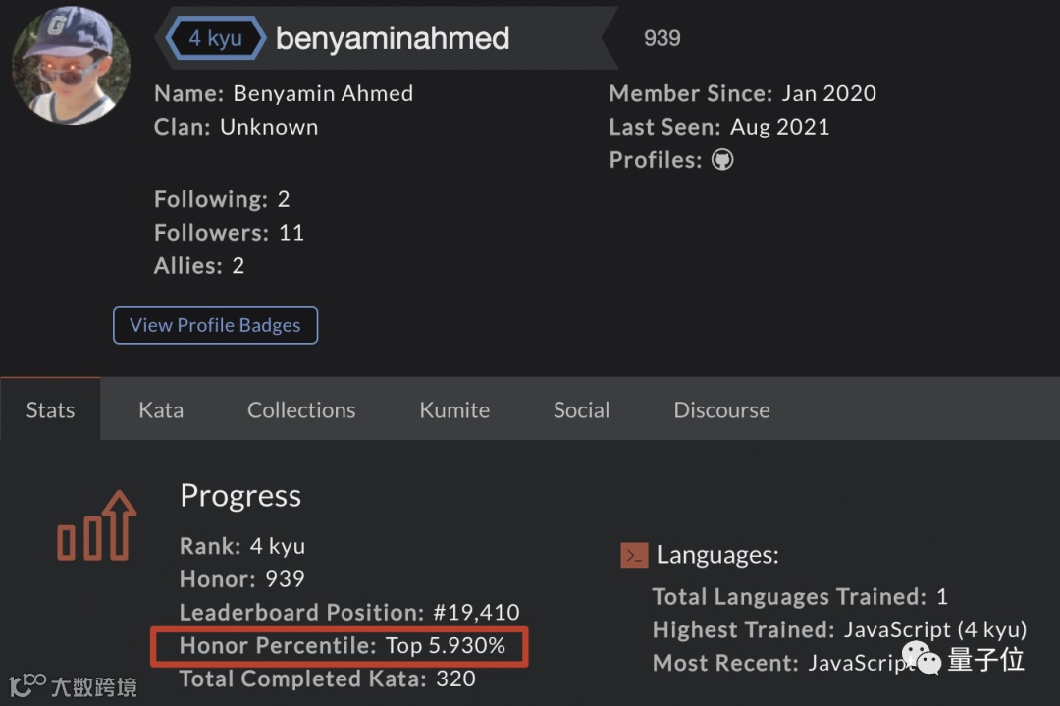Click the View Profile Badges button

[x=215, y=325]
